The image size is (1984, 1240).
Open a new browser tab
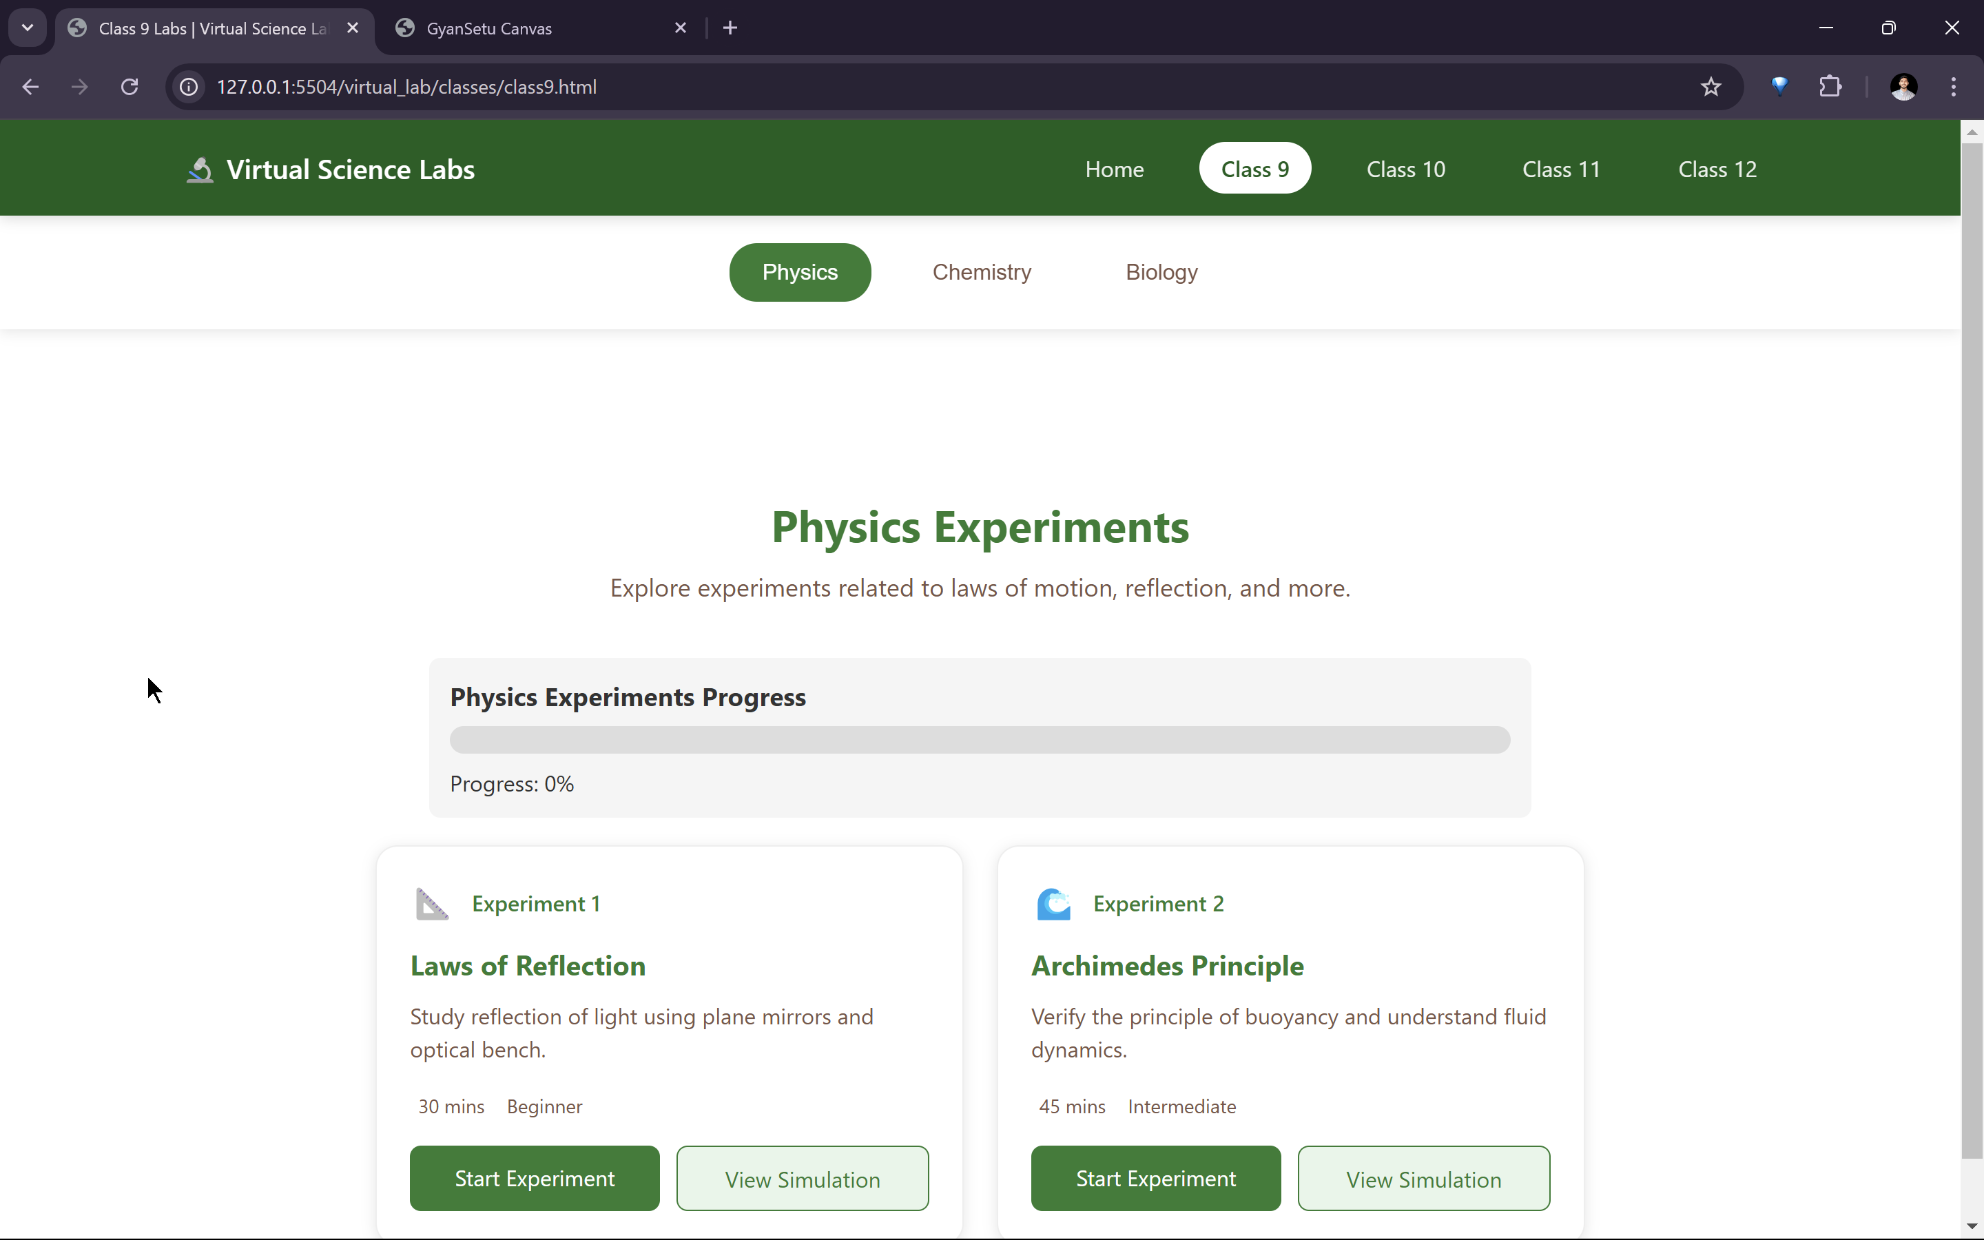(730, 28)
